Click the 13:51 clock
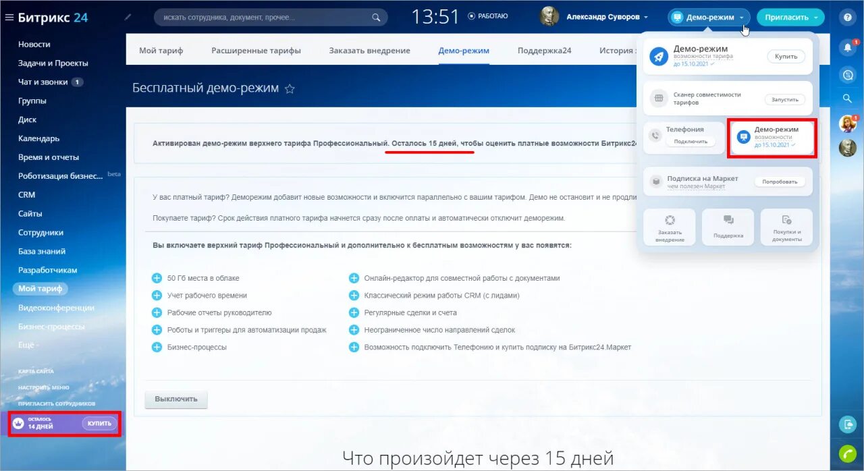This screenshot has width=864, height=471. [435, 17]
